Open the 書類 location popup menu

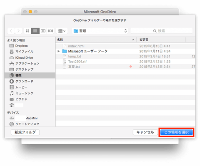[100, 31]
